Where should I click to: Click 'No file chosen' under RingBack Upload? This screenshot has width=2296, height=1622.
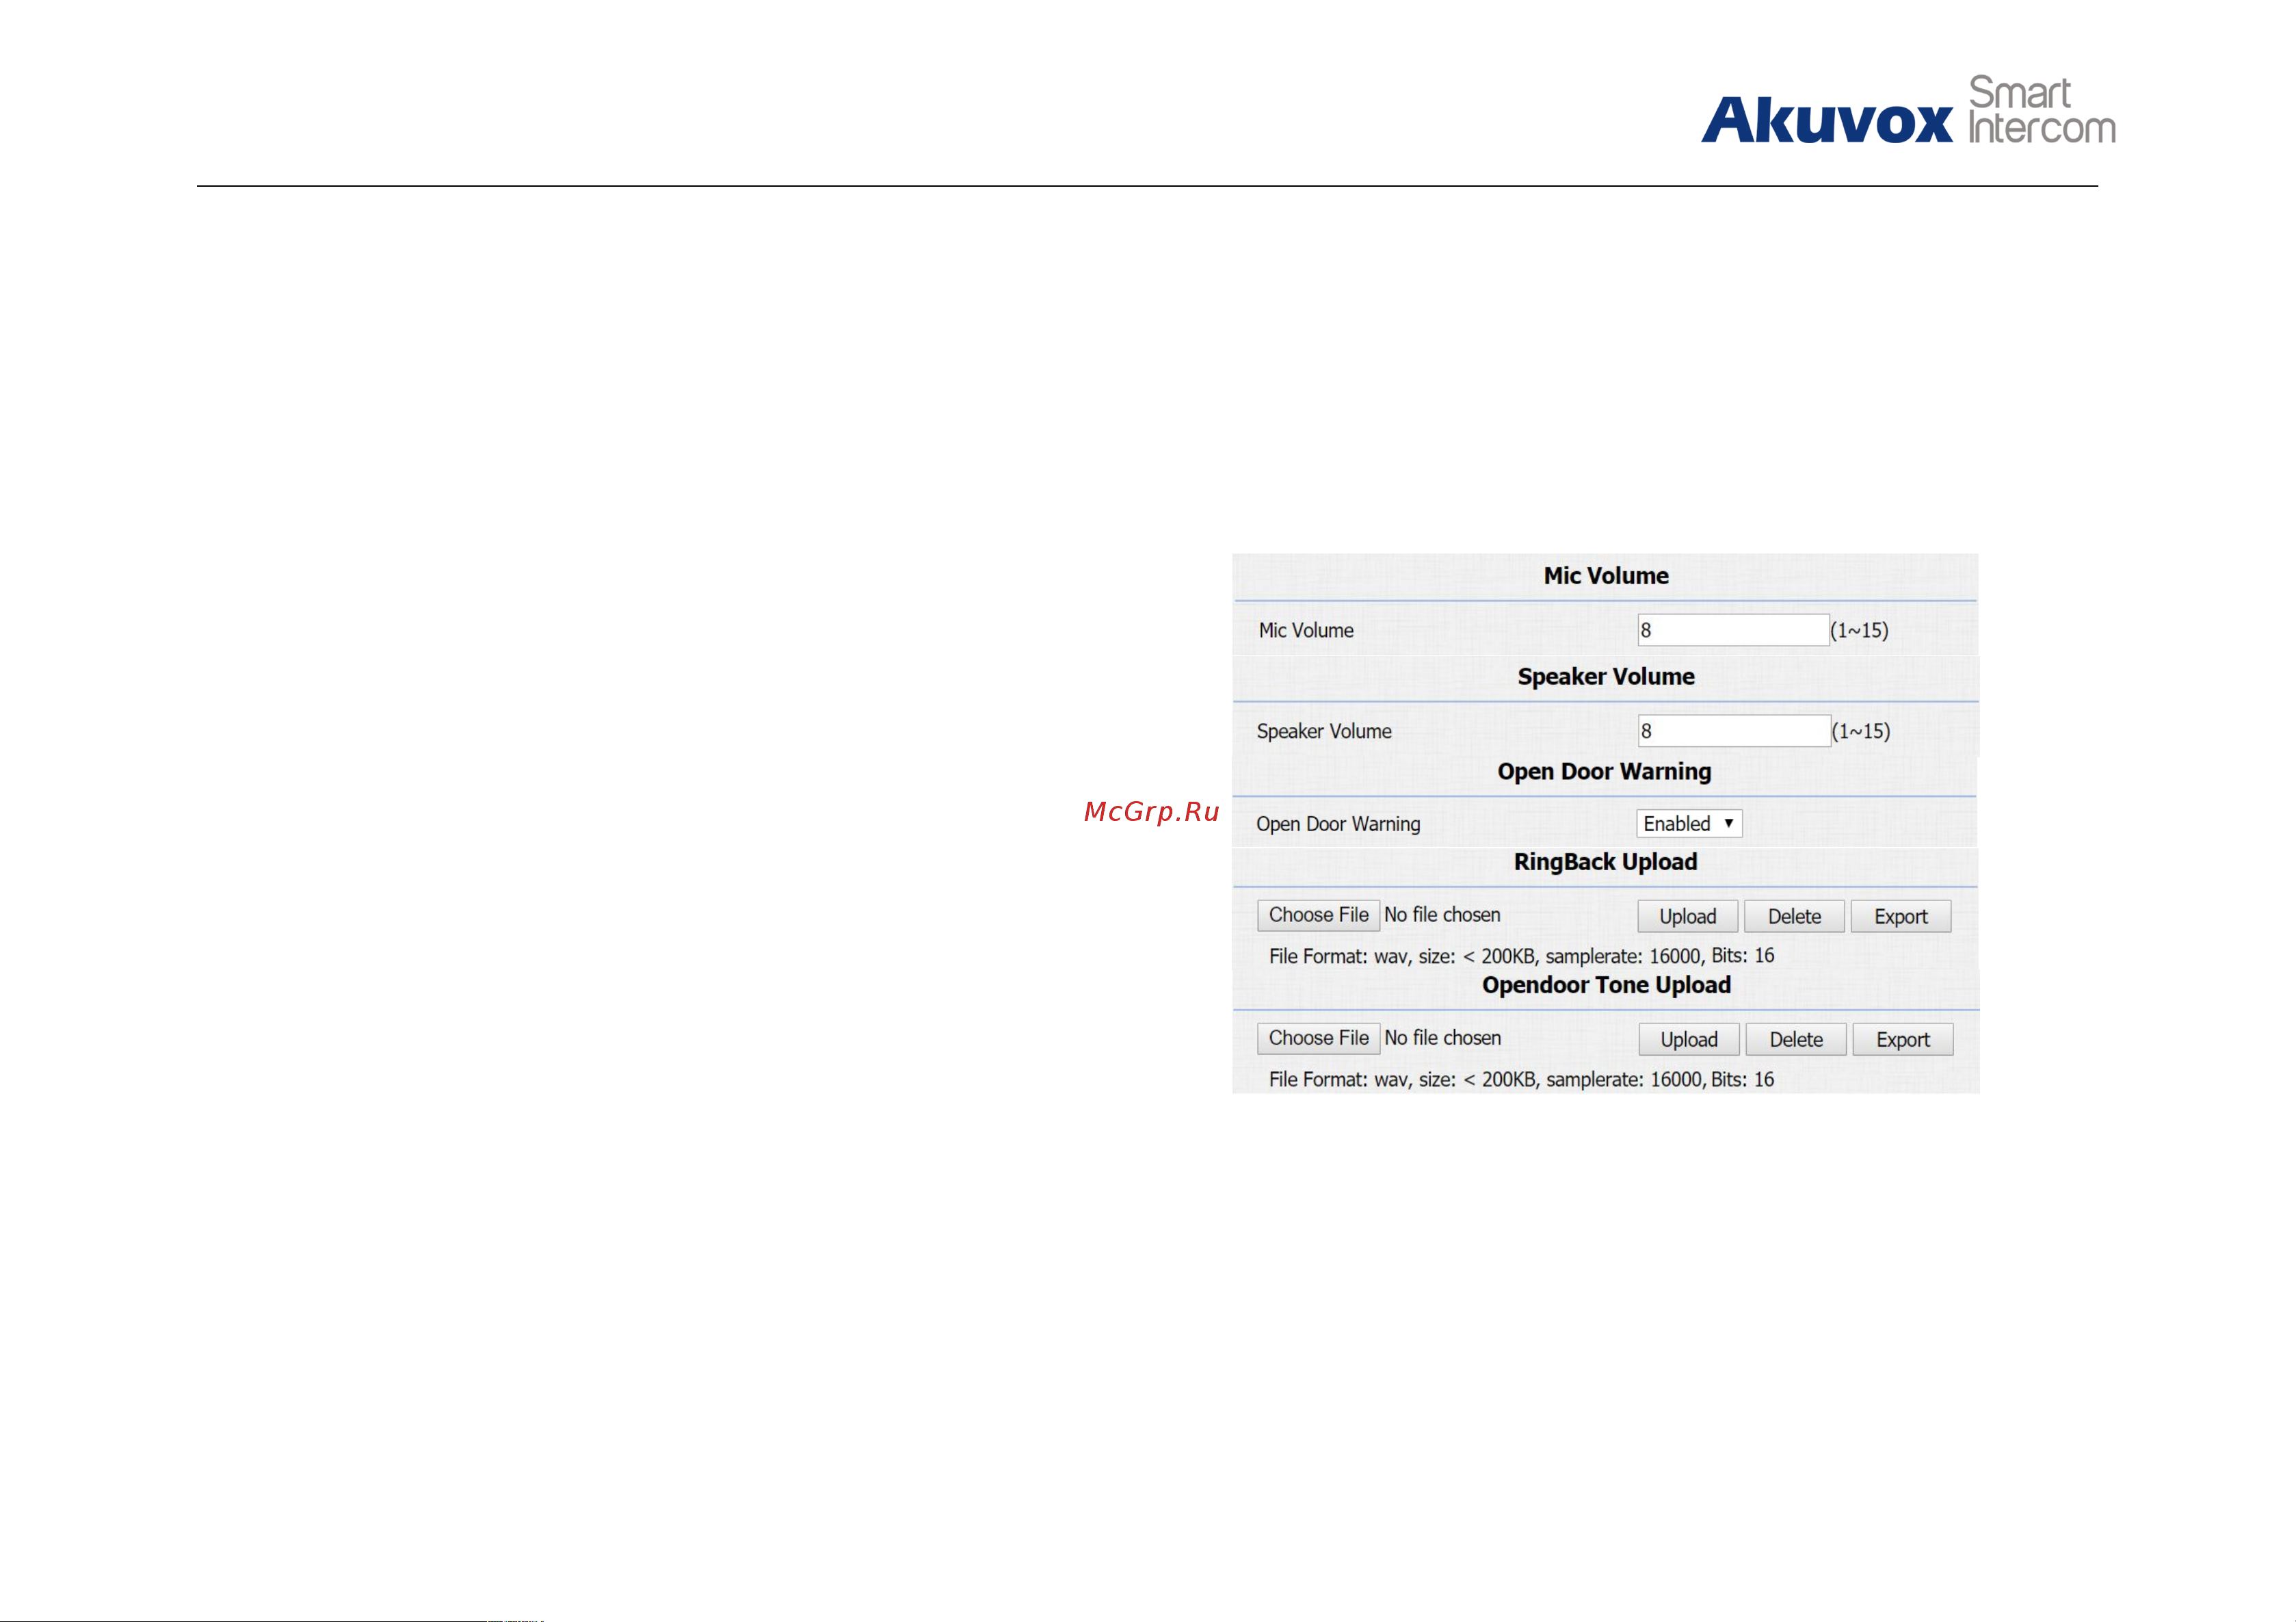(x=1442, y=915)
